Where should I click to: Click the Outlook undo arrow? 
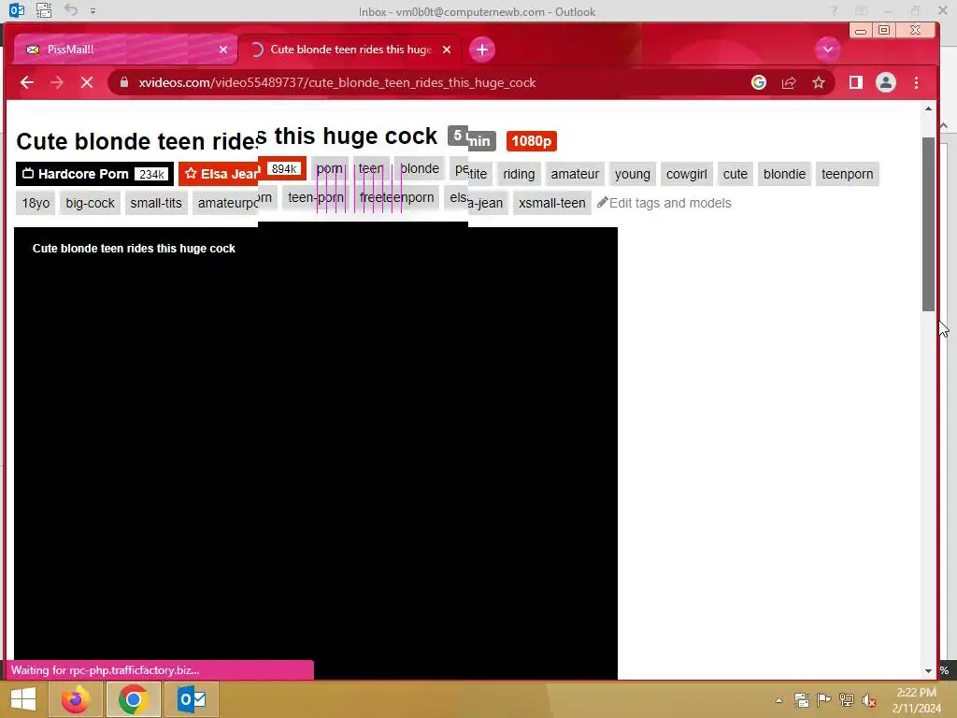pos(71,9)
